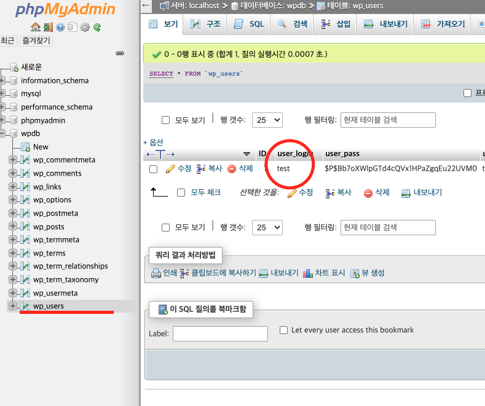This screenshot has height=406, width=485.
Task: Open the 내보내기 tab
Action: pyautogui.click(x=385, y=24)
